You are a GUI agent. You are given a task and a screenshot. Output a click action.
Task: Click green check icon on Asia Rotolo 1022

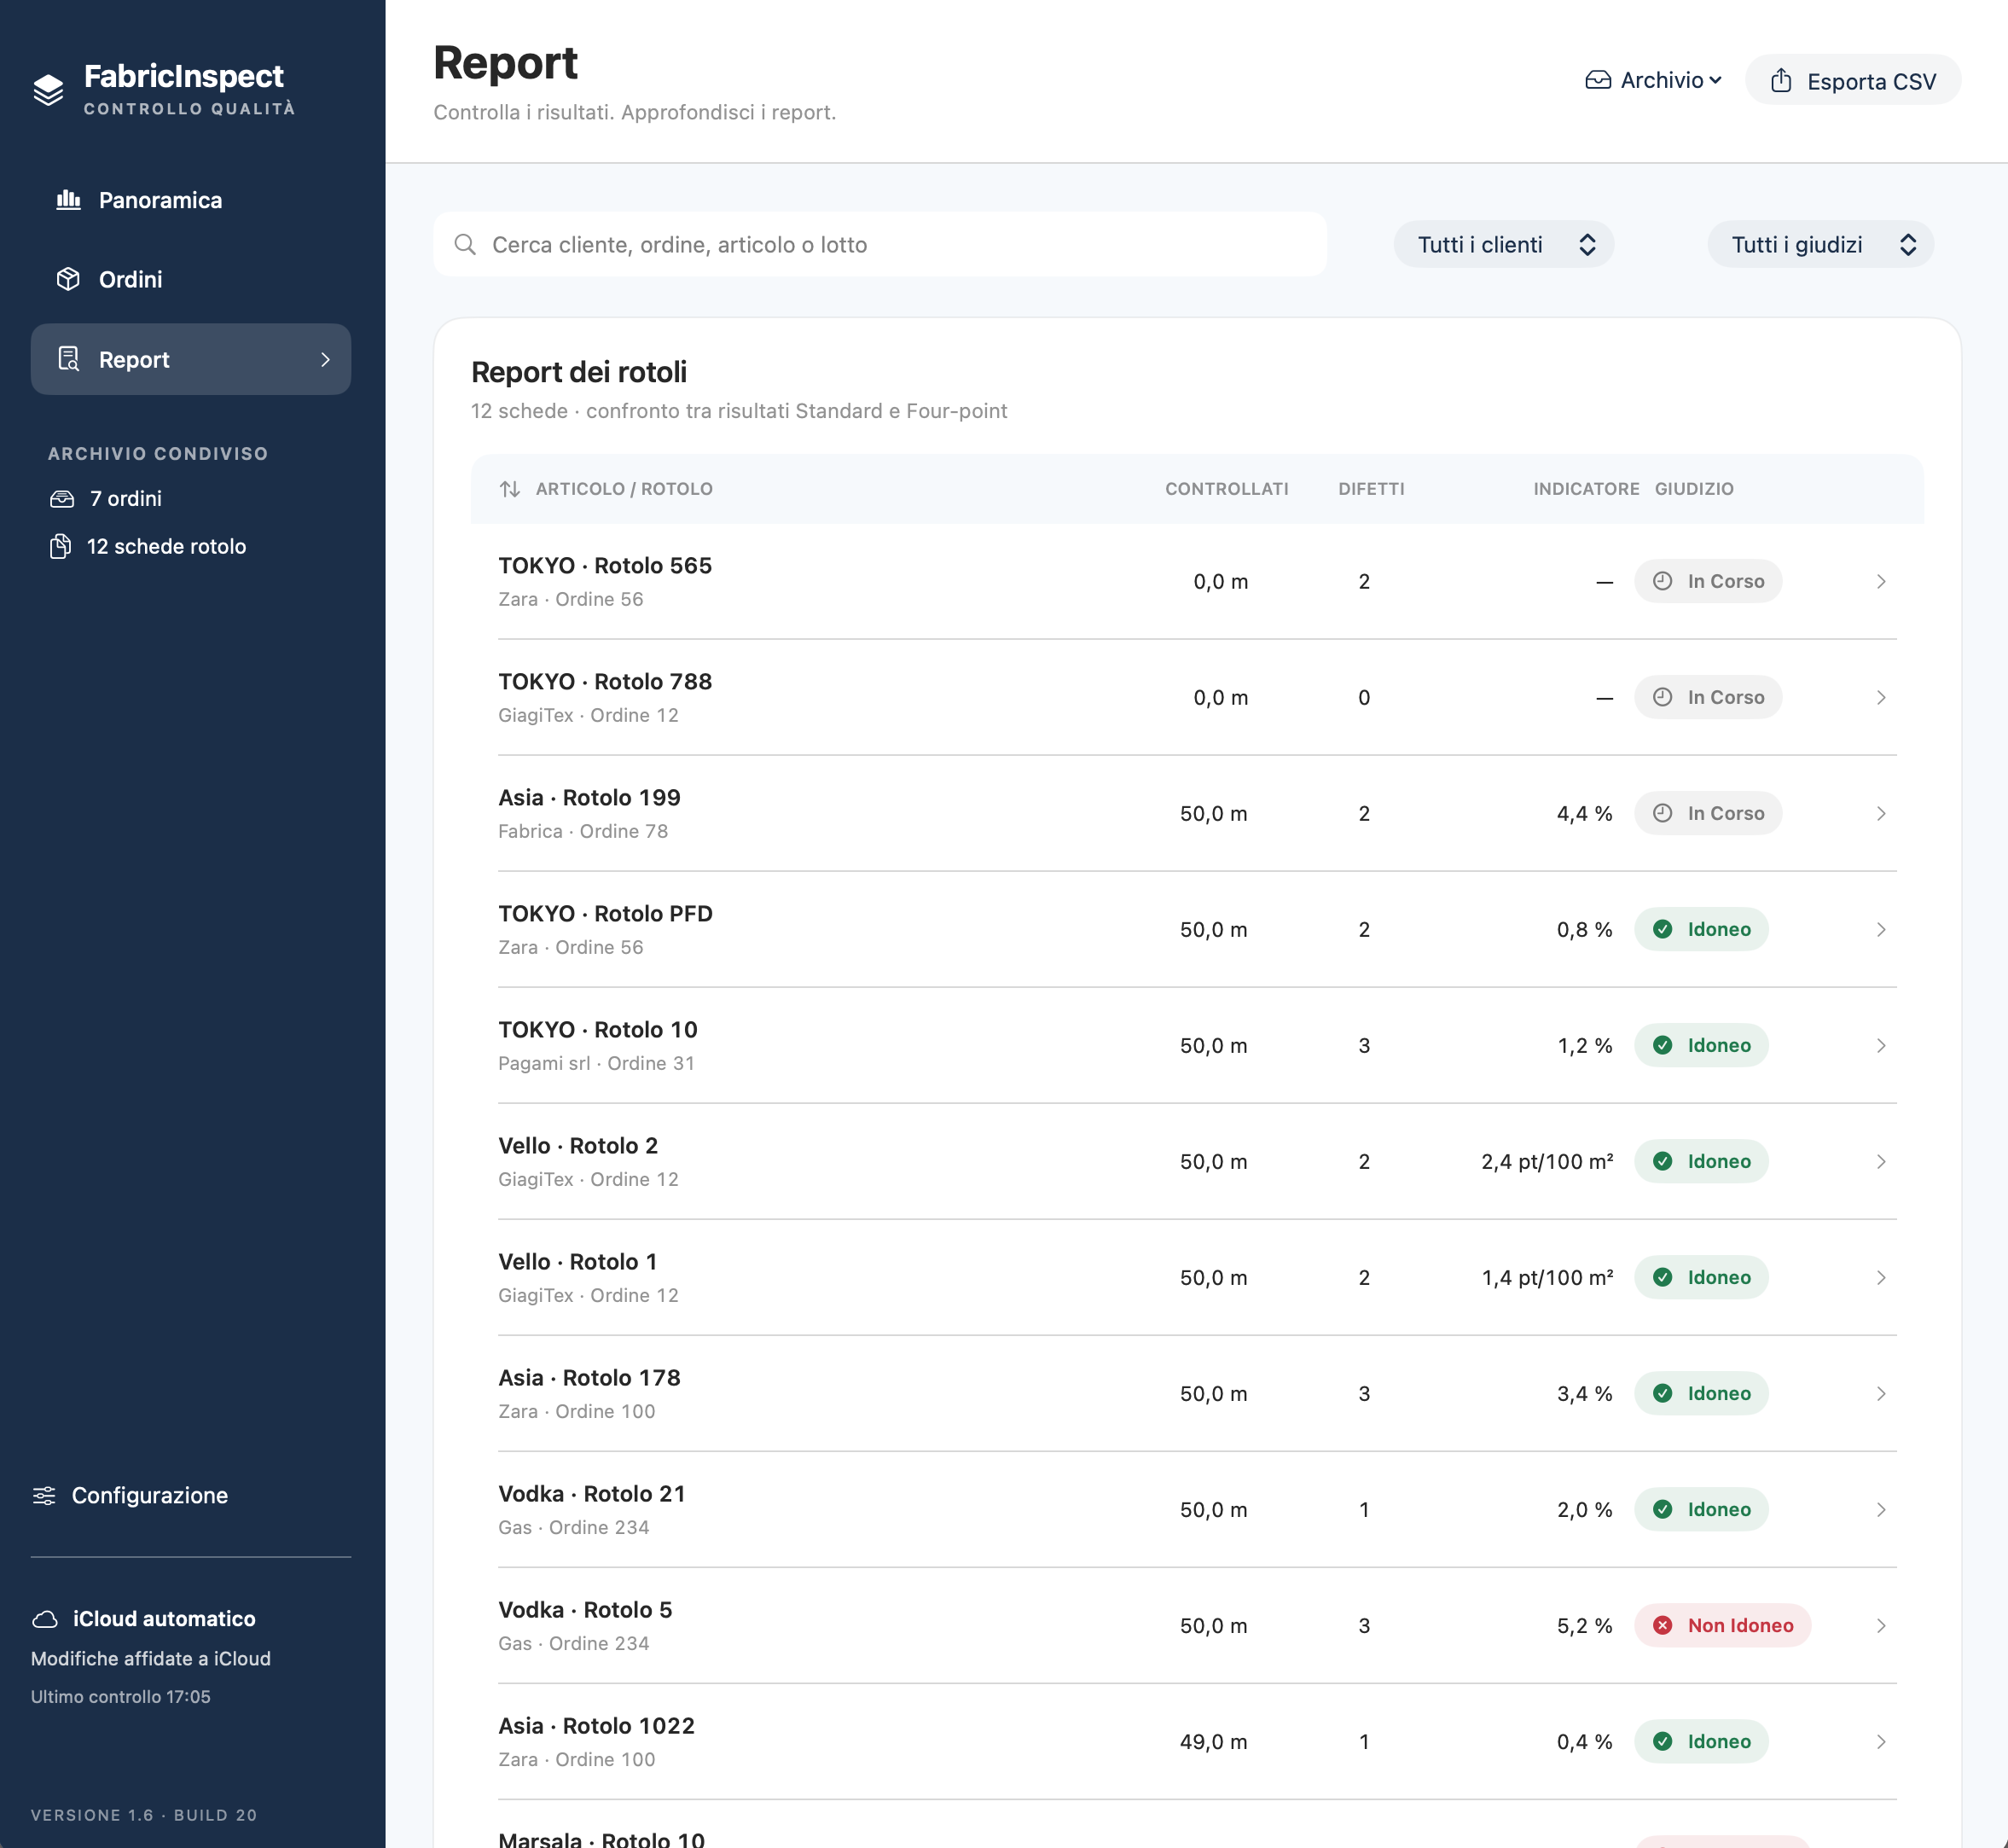click(x=1663, y=1742)
